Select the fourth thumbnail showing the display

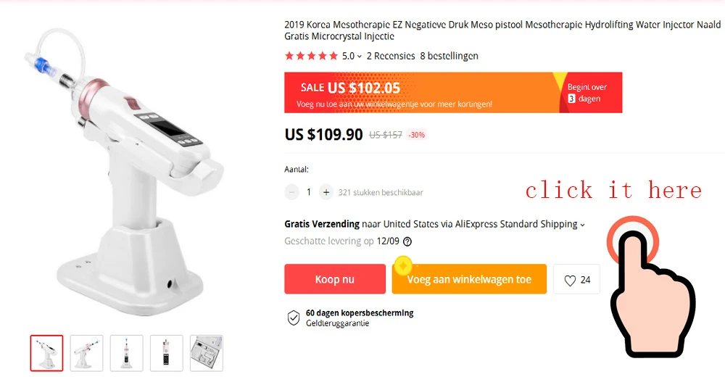[167, 353]
